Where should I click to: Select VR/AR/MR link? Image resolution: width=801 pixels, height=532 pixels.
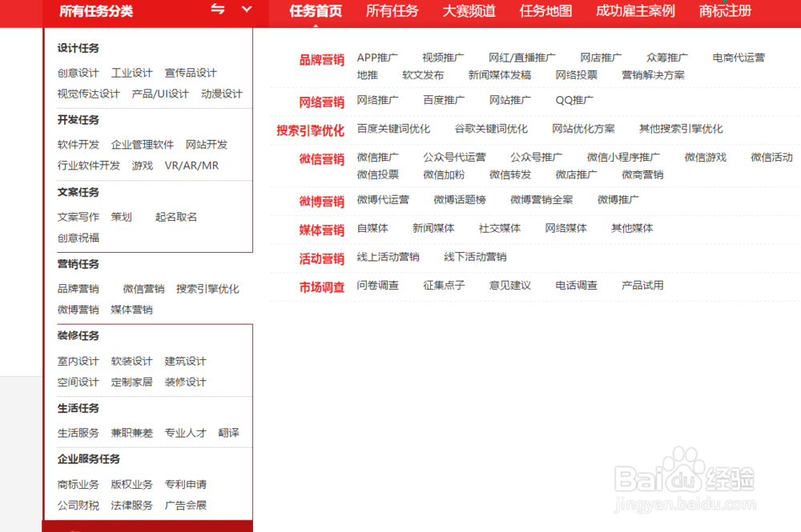(191, 166)
